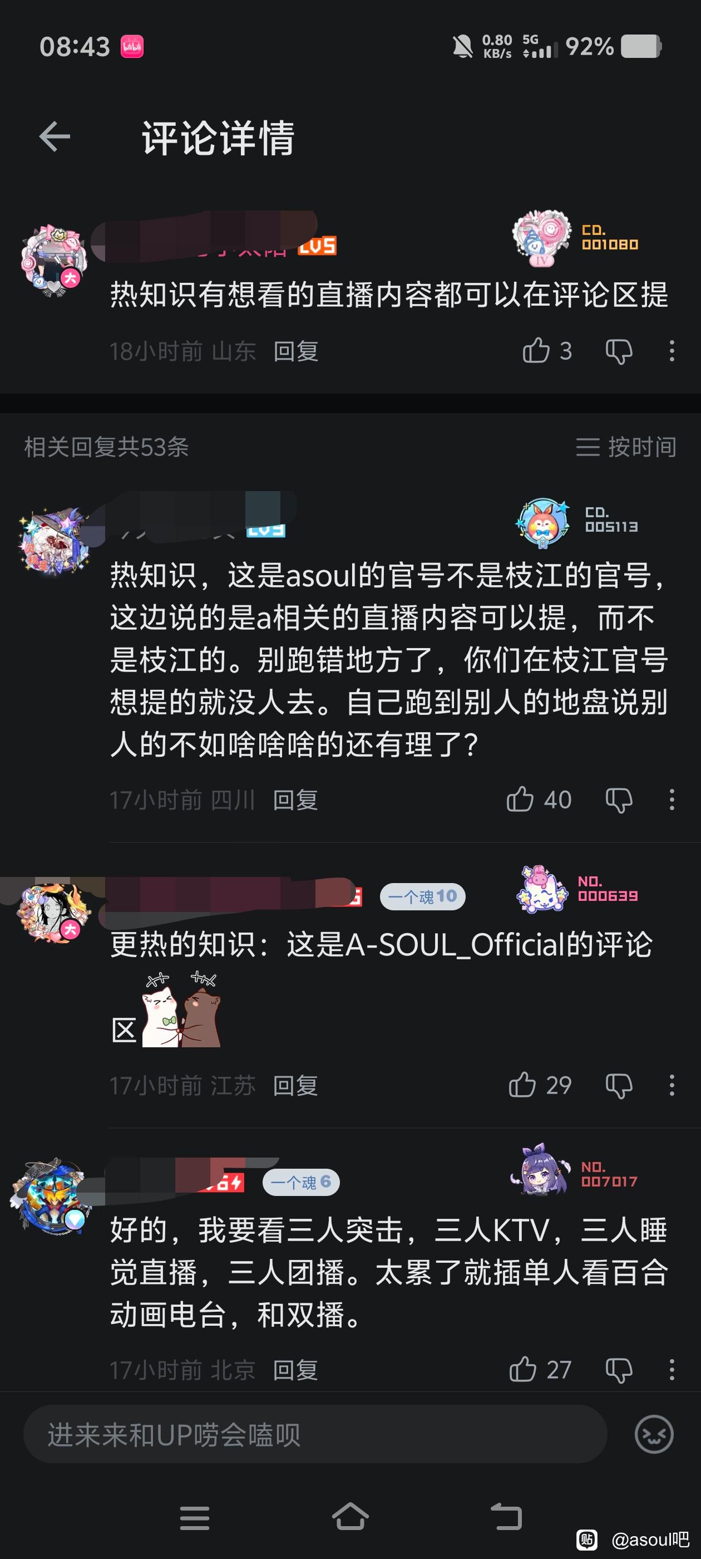
Task: Open the three-dot menu on the Beijing comment
Action: (x=672, y=1370)
